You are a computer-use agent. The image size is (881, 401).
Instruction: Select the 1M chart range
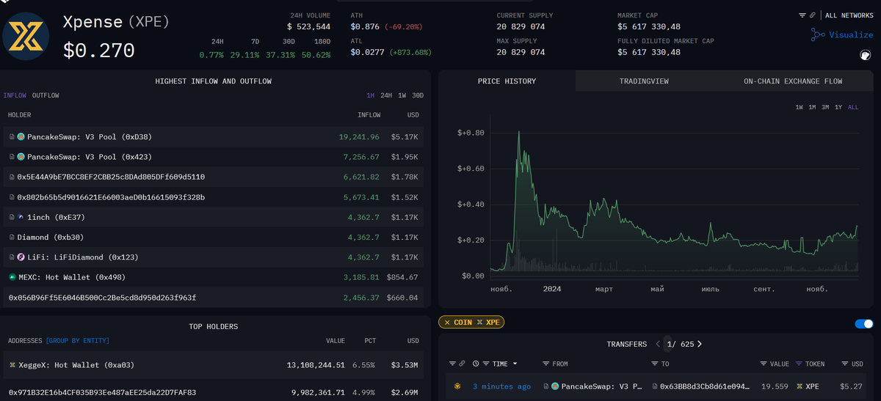click(812, 108)
